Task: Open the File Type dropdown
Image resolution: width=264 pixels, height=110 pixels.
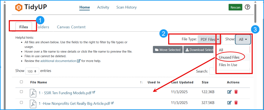Action: [209, 39]
